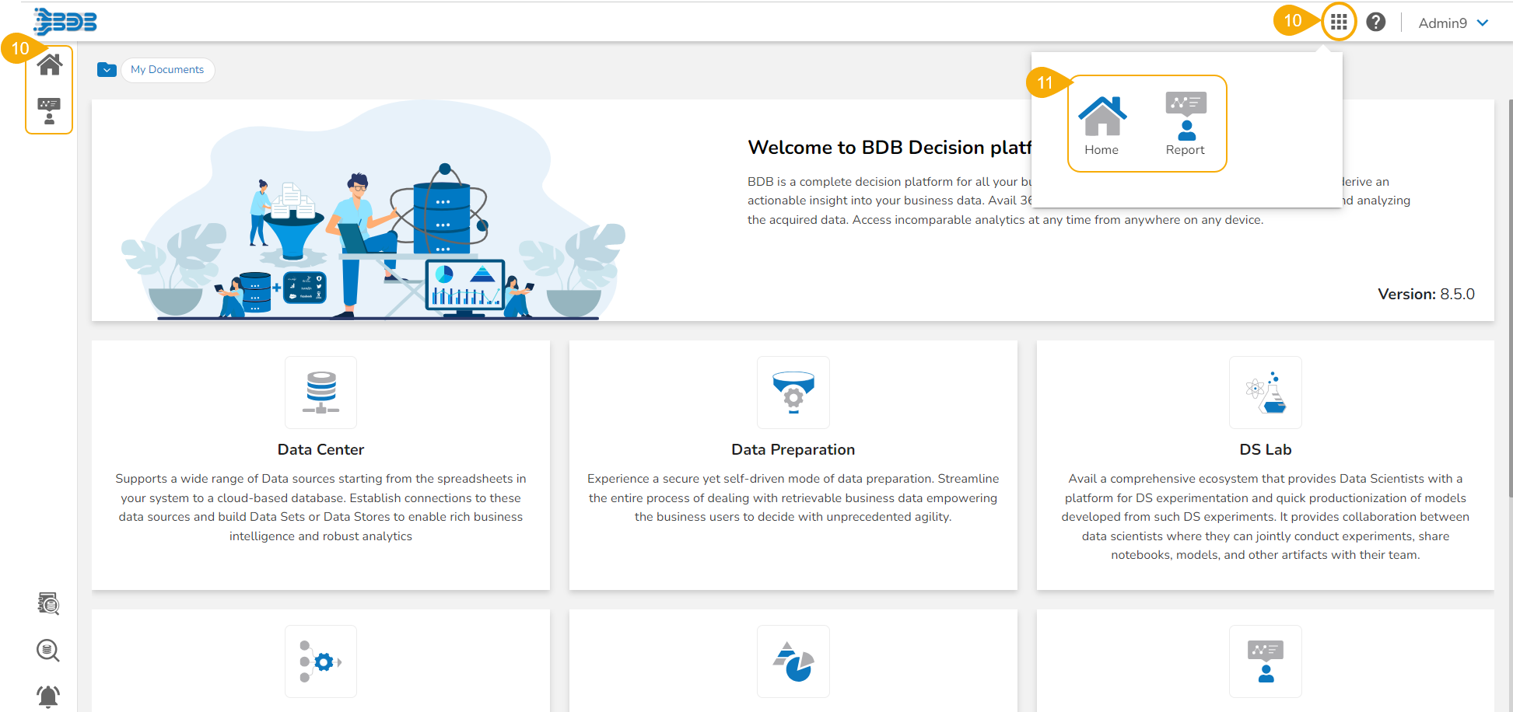Click the pie chart dashboard icon
The width and height of the screenshot is (1513, 712).
[x=793, y=661]
